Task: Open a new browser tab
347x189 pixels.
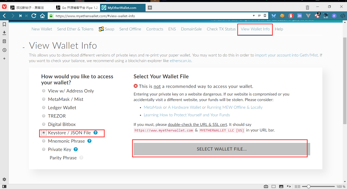Action: point(150,8)
